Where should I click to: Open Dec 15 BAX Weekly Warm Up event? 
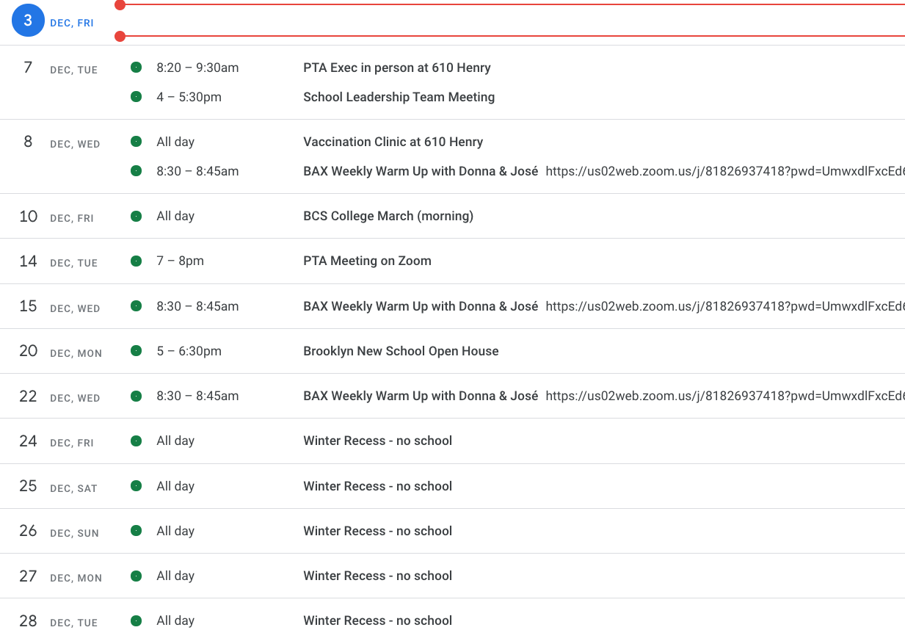420,306
